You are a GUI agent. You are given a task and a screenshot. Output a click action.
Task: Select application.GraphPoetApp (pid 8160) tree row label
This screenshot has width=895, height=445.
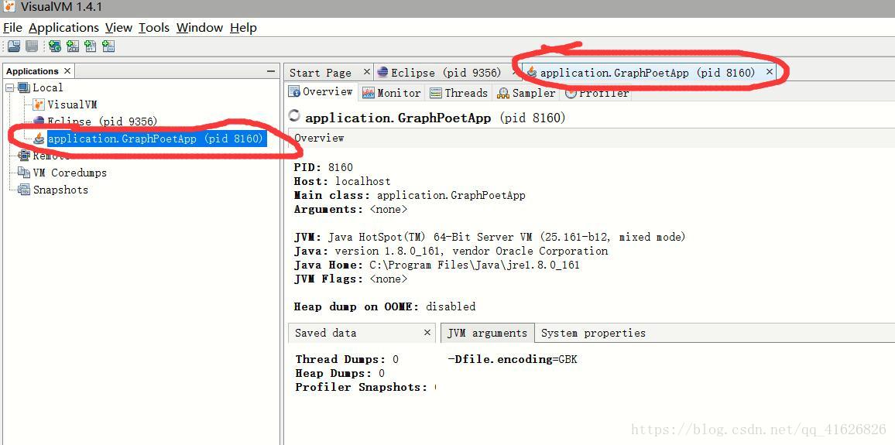pos(157,139)
